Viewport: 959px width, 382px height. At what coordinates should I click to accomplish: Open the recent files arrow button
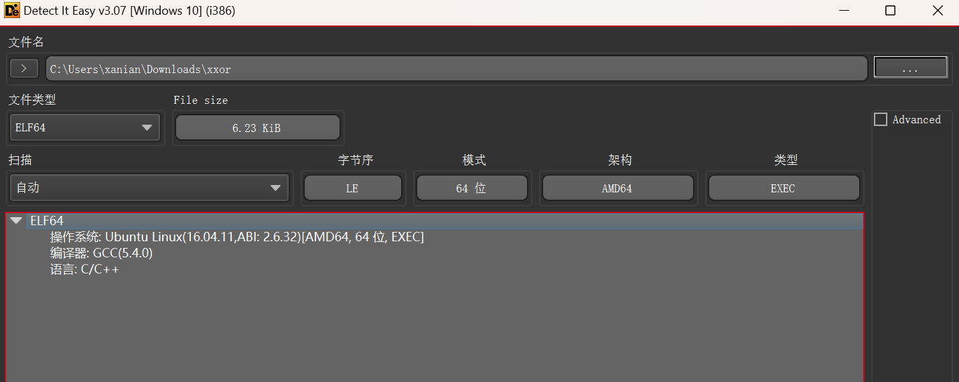pos(24,68)
